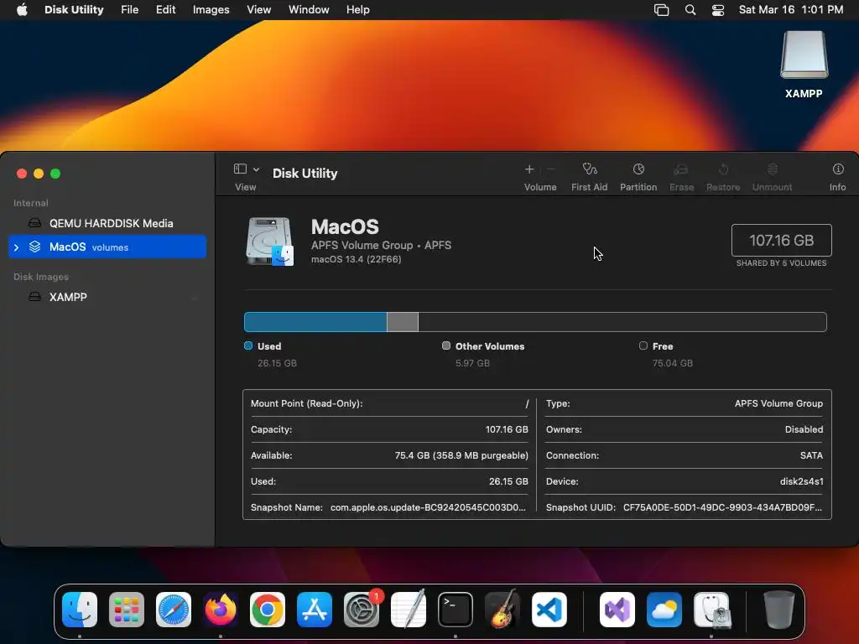
Task: Click the blue Used legend swatch
Action: (248, 345)
